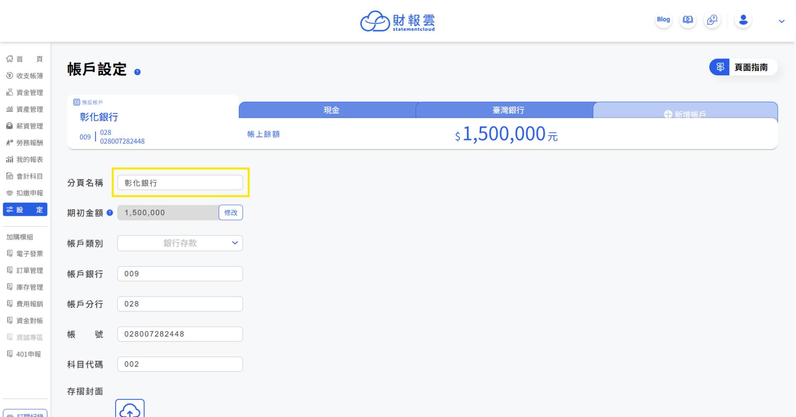Click the account number 028007282448 in tab
The image size is (796, 417).
(122, 141)
